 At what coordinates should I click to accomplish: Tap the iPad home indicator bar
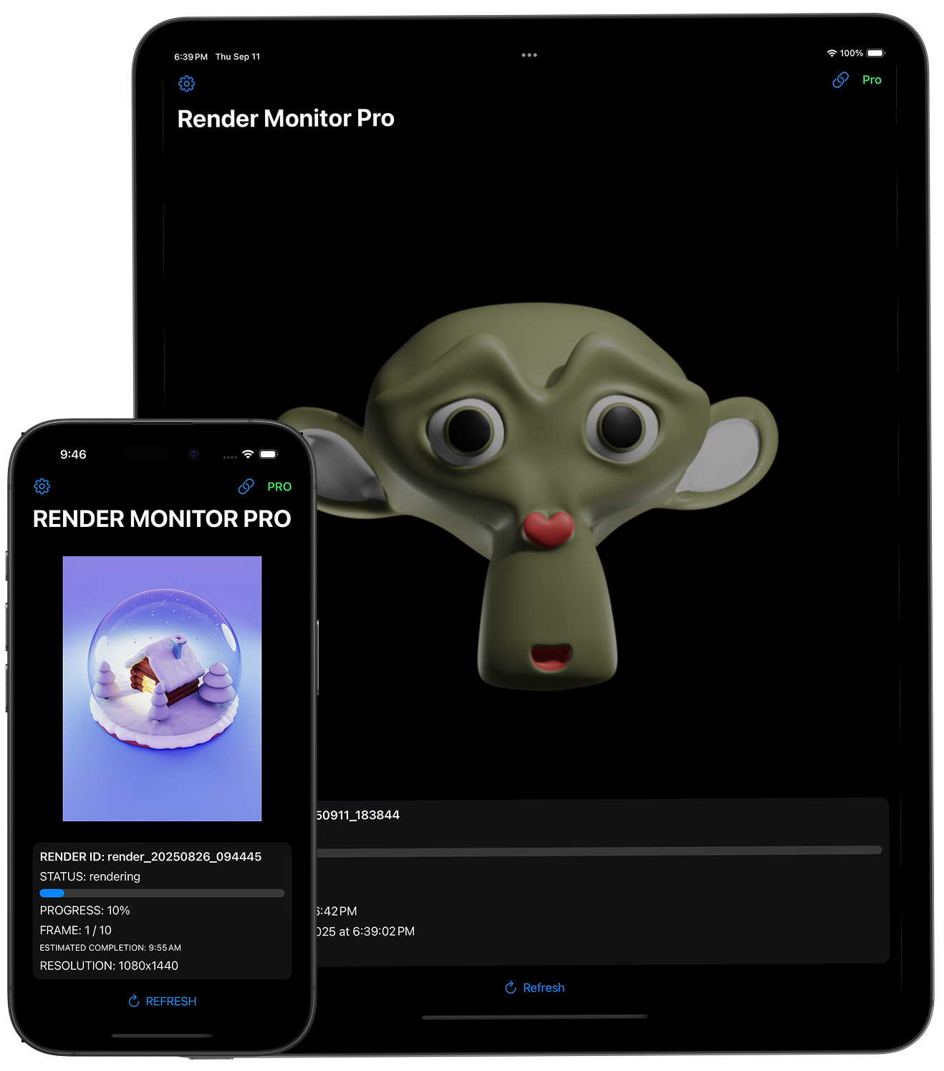pos(534,1017)
